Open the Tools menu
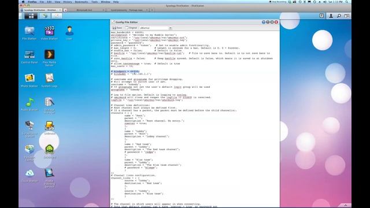 tap(94, 2)
